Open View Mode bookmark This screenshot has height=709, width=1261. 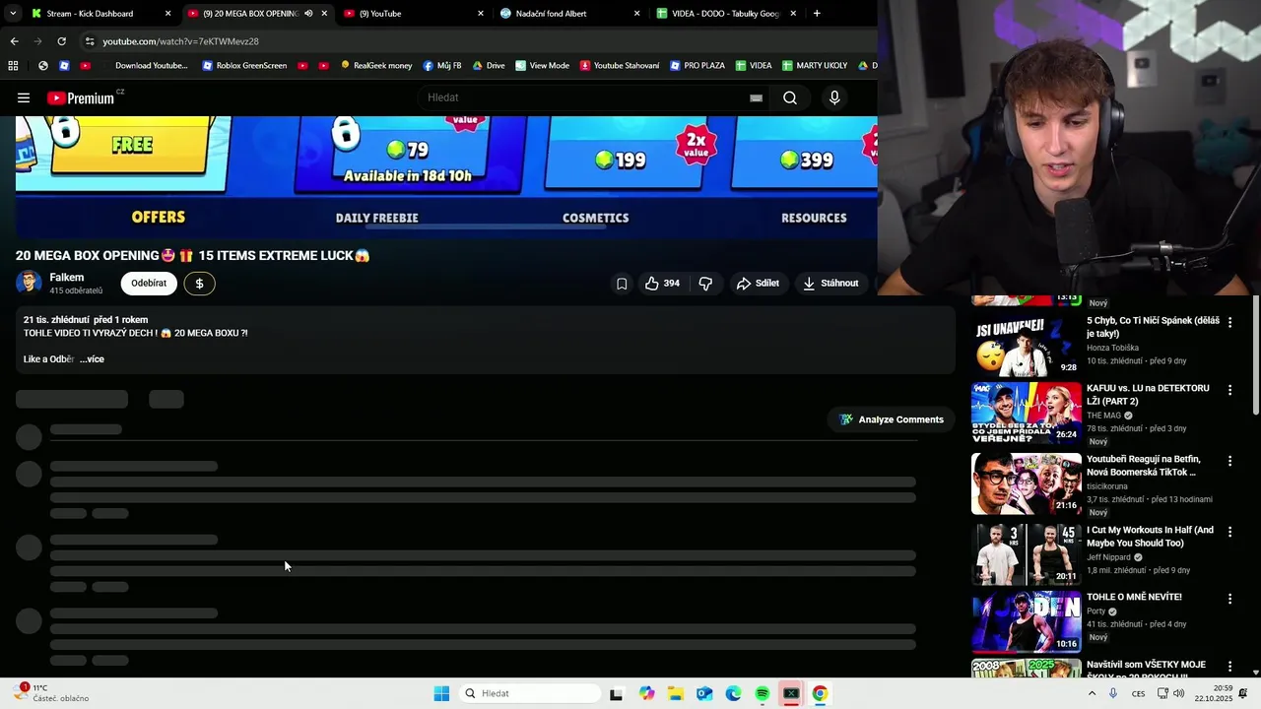pos(542,66)
